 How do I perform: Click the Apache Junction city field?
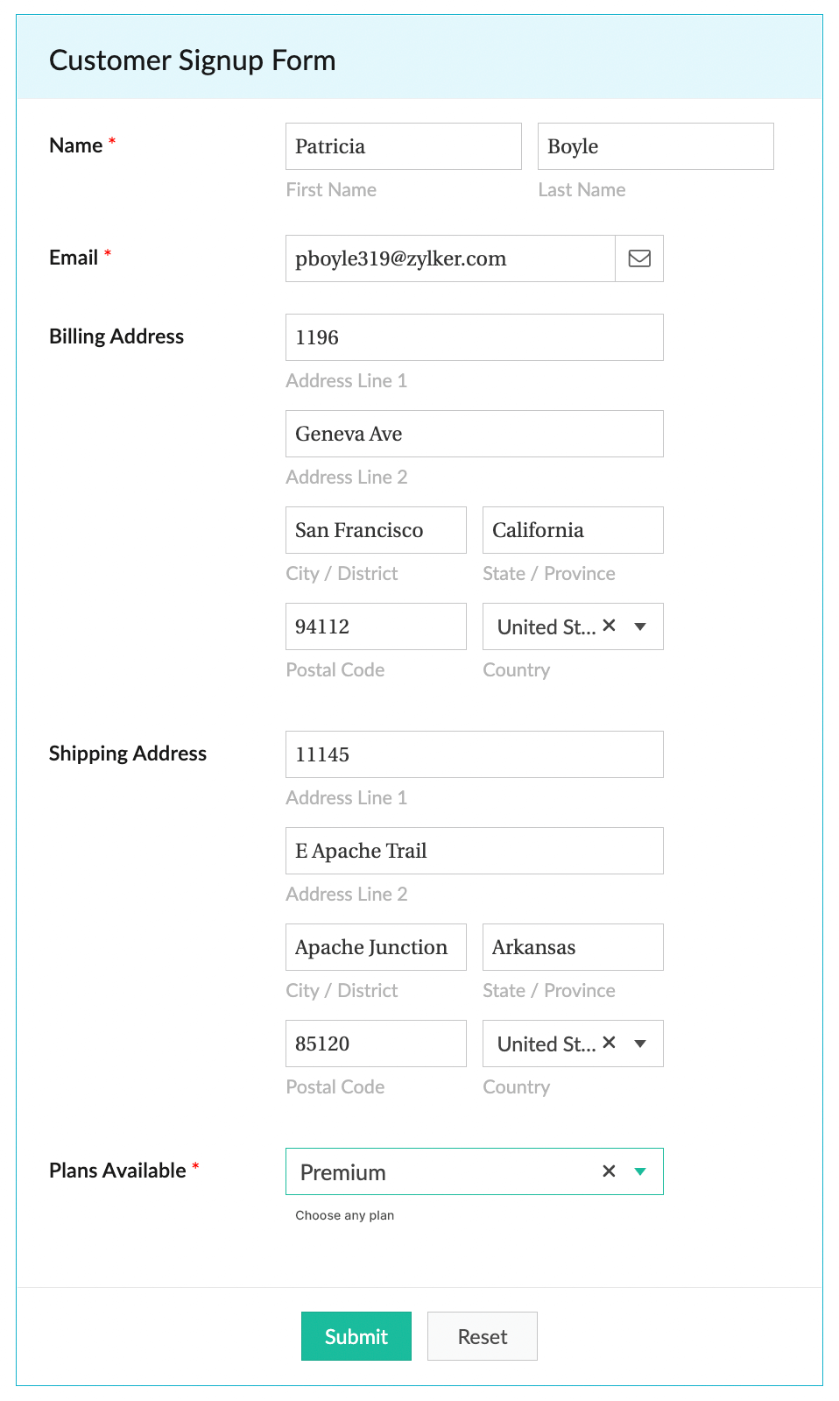375,946
